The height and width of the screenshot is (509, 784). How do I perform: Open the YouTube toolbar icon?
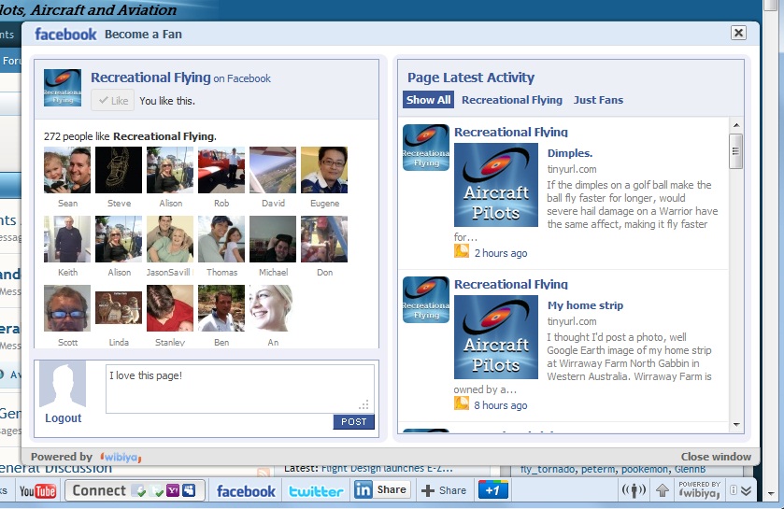[38, 491]
